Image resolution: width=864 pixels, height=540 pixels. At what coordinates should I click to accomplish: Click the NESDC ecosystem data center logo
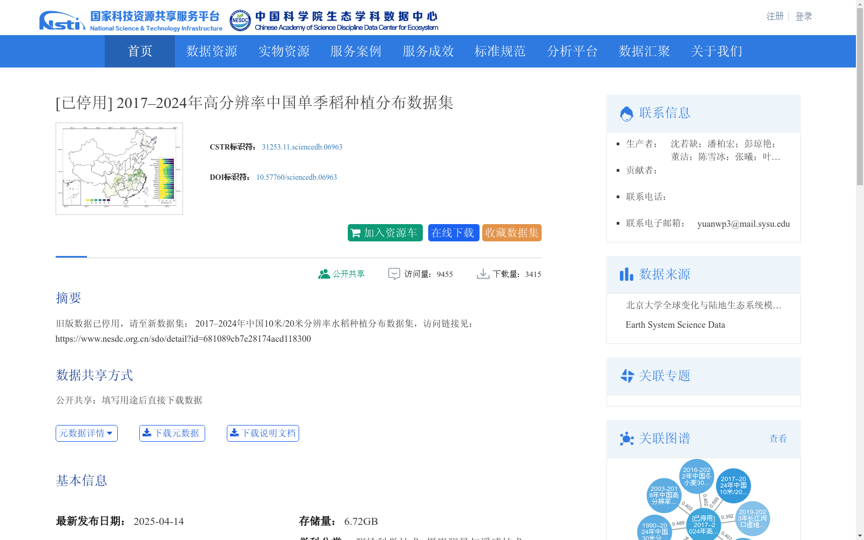point(334,21)
